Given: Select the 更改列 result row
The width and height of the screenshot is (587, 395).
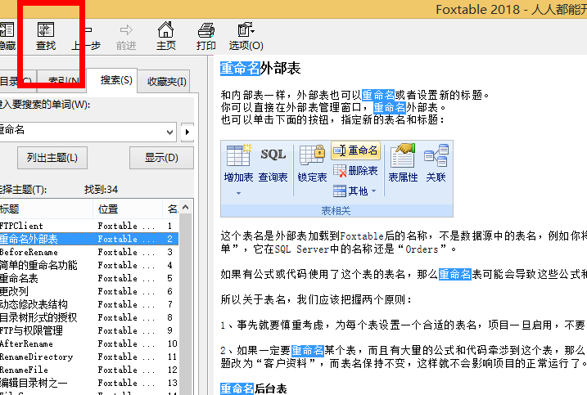Looking at the screenshot, I should click(x=89, y=291).
